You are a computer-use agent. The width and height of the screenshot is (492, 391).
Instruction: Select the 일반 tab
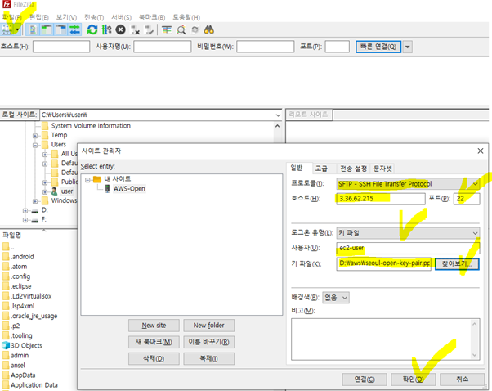coord(297,168)
